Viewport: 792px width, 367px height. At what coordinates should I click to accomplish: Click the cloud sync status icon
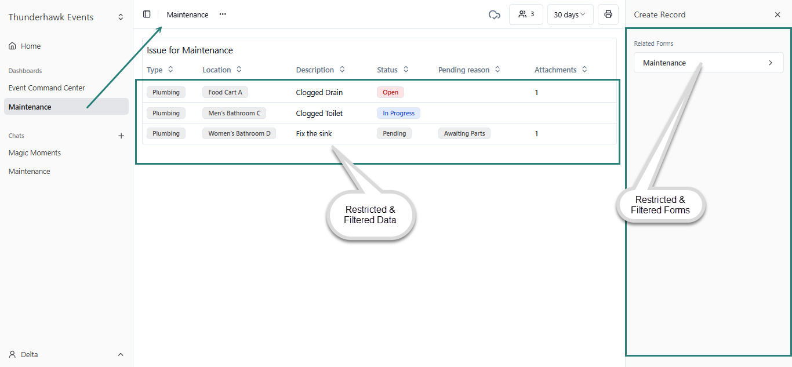tap(494, 14)
